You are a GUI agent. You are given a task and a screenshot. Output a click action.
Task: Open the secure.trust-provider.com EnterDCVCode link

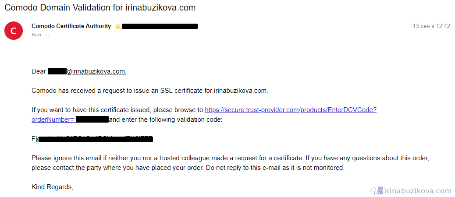290,110
